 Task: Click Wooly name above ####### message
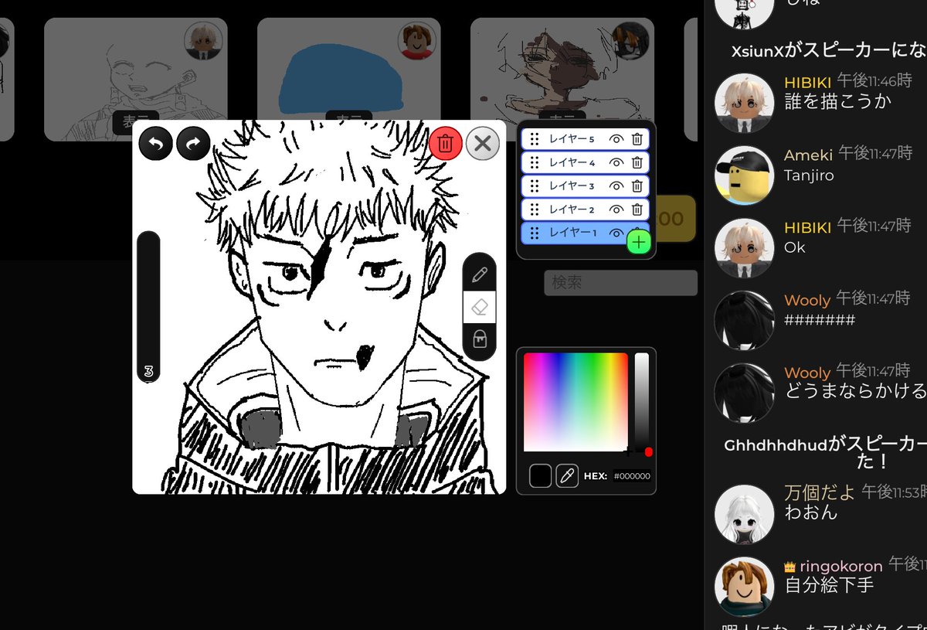tap(807, 300)
